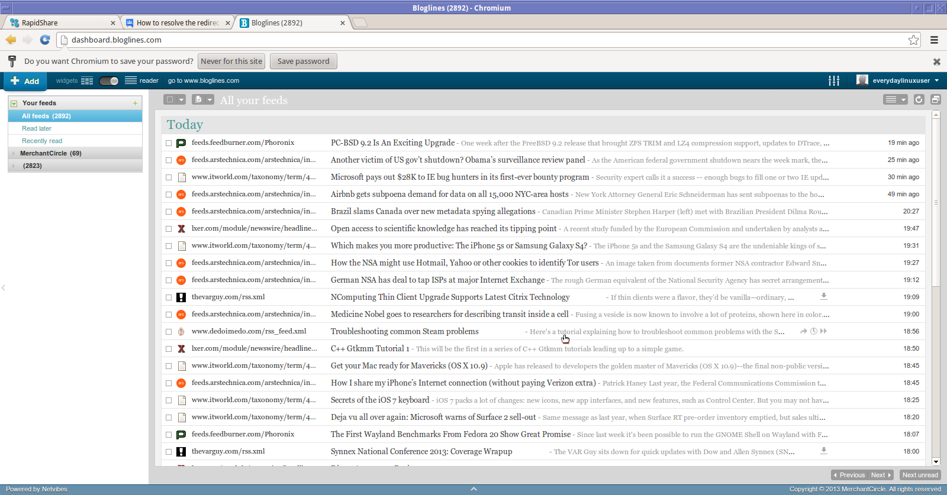
Task: Jump to Next unread article
Action: [920, 475]
